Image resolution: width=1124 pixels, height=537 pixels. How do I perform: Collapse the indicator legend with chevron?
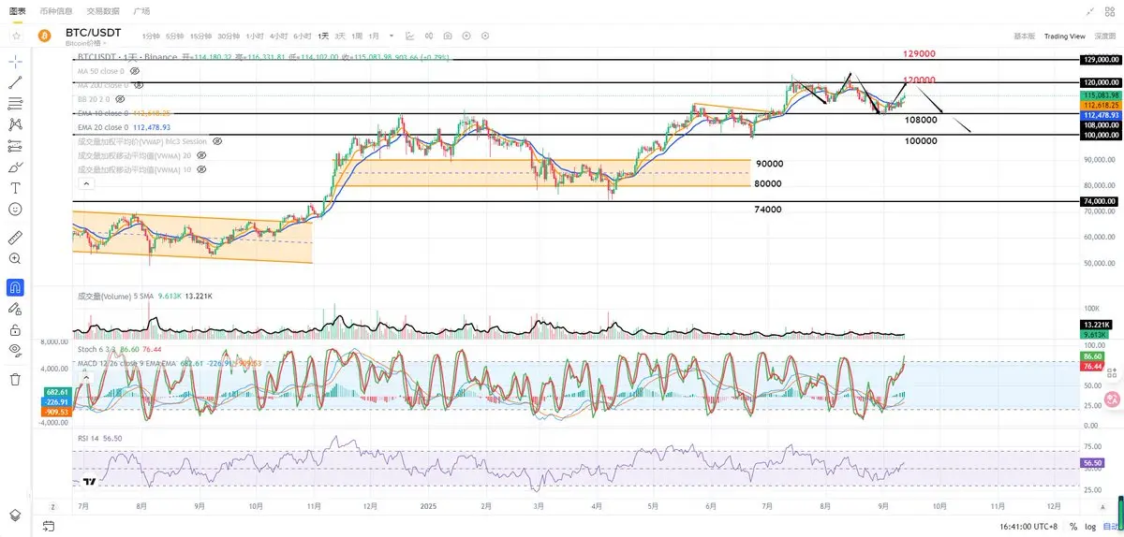point(86,184)
